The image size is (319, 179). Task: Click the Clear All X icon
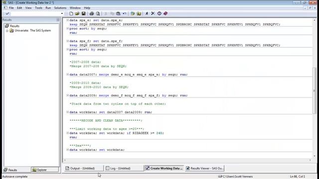(153, 13)
